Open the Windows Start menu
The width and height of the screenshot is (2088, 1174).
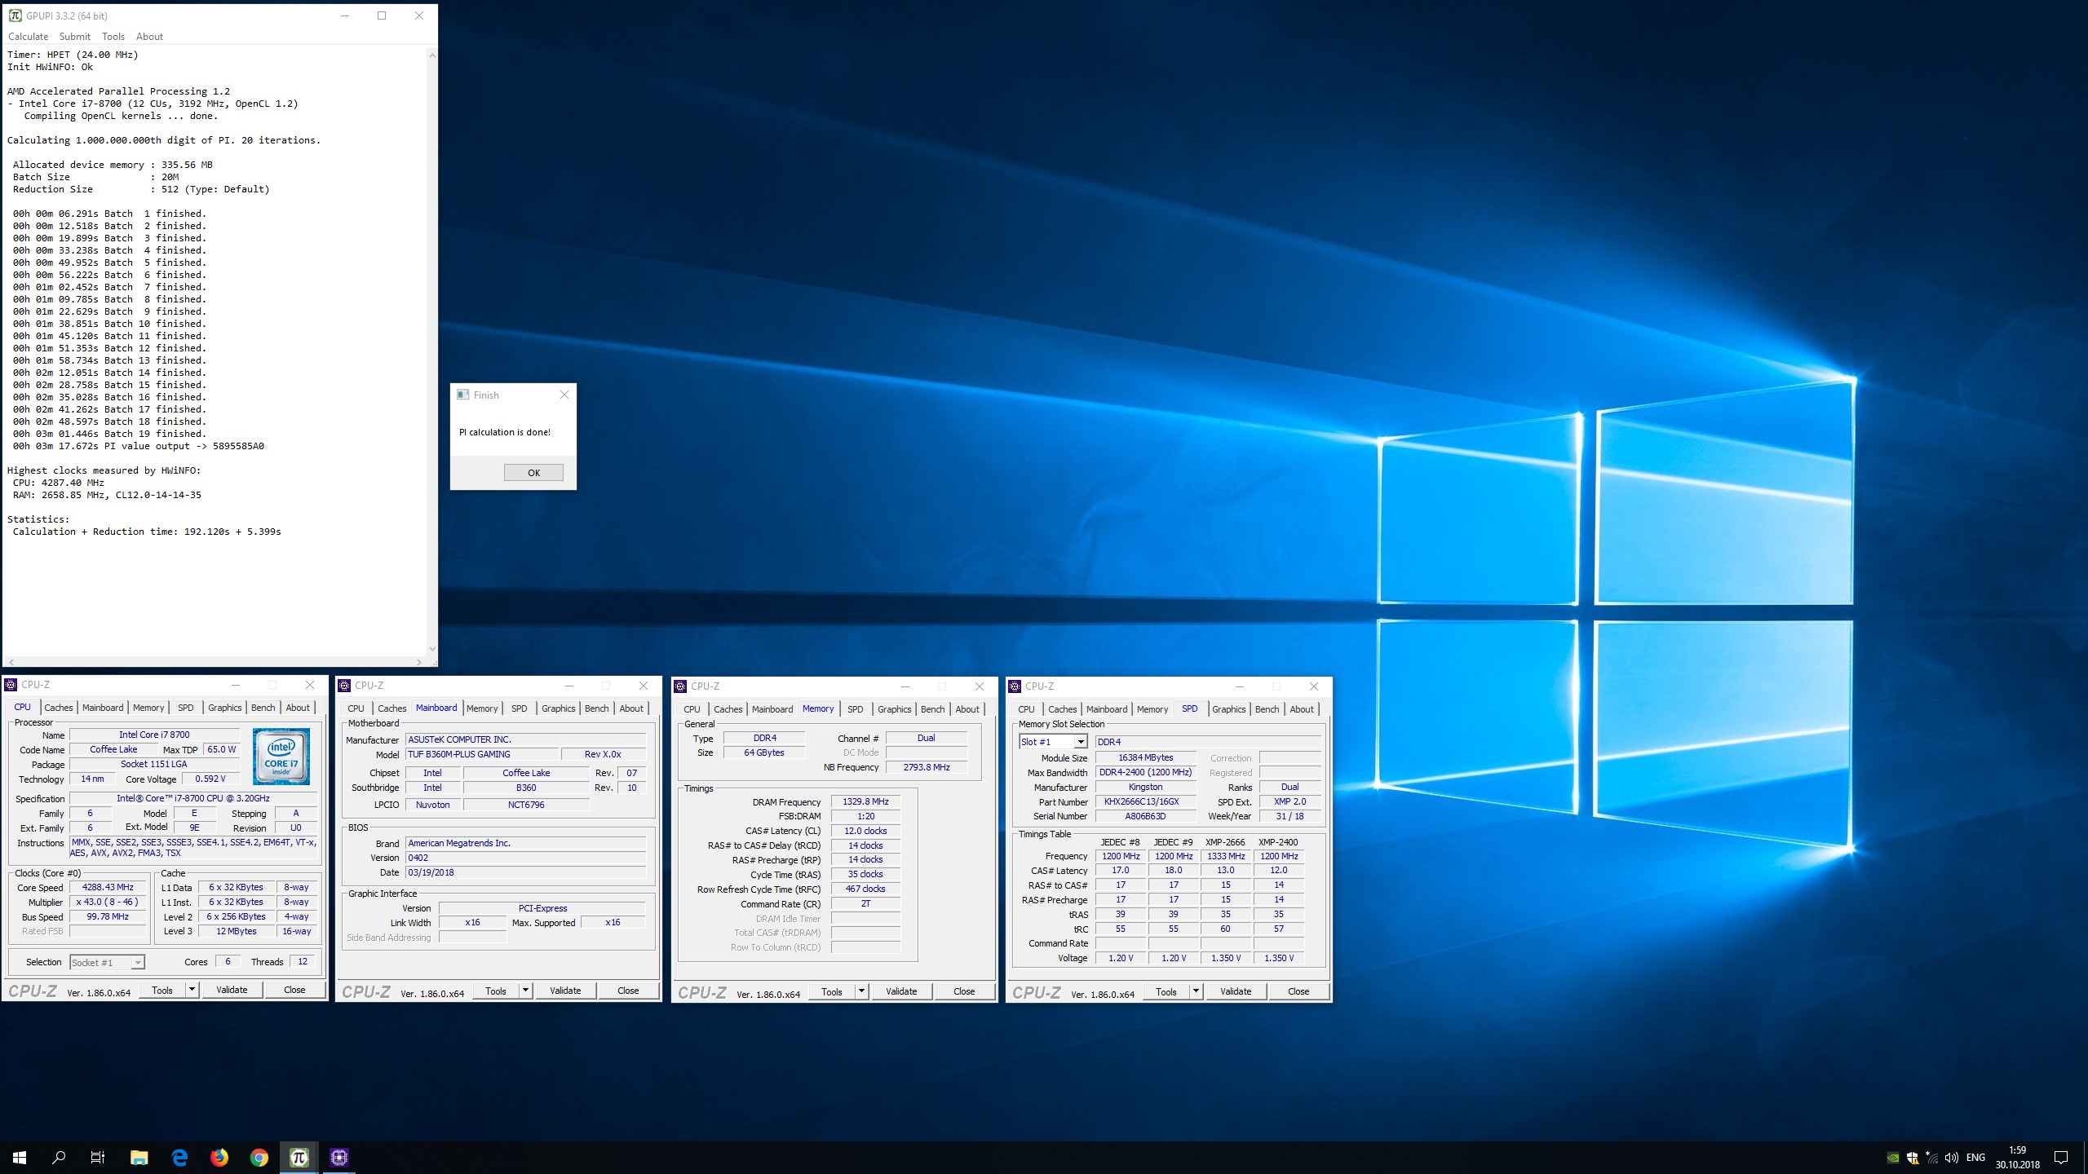pos(20,1157)
